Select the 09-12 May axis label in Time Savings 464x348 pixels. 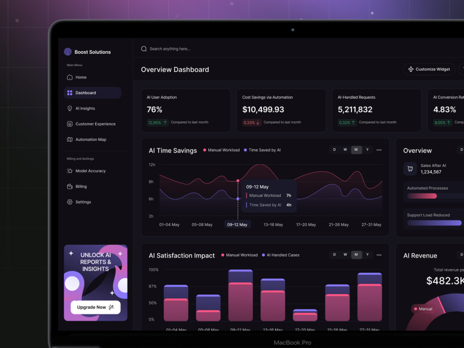(237, 225)
